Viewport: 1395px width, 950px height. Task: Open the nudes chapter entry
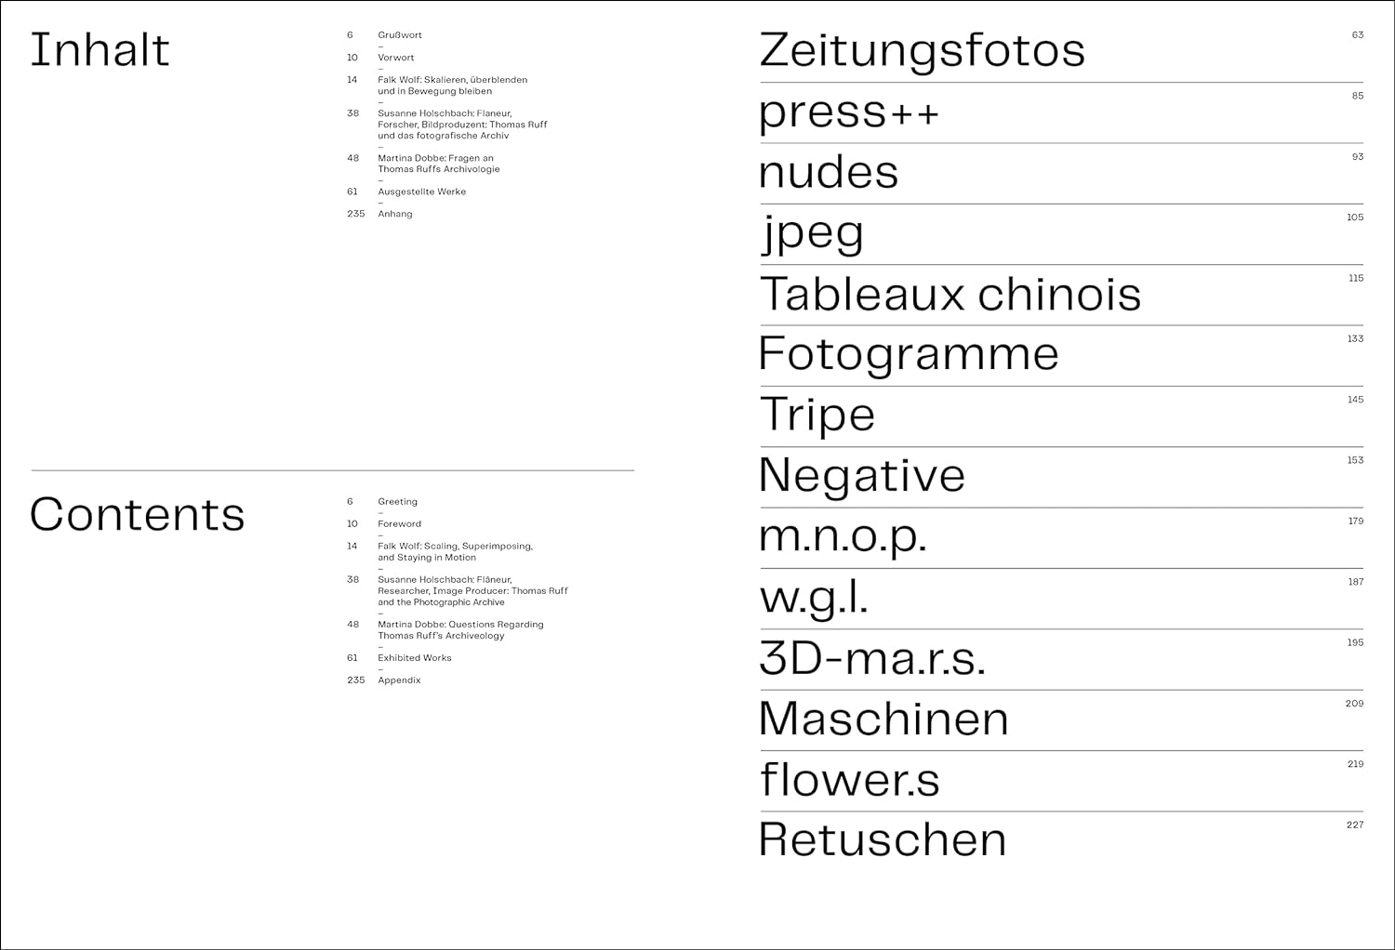pos(829,173)
